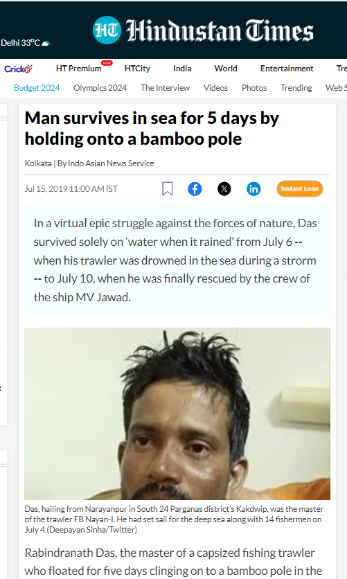The image size is (347, 579).
Task: Open the Trending tab
Action: click(x=296, y=88)
